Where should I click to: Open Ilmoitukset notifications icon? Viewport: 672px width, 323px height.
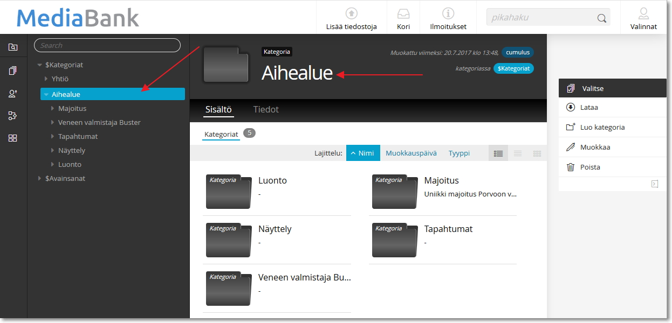pyautogui.click(x=448, y=13)
